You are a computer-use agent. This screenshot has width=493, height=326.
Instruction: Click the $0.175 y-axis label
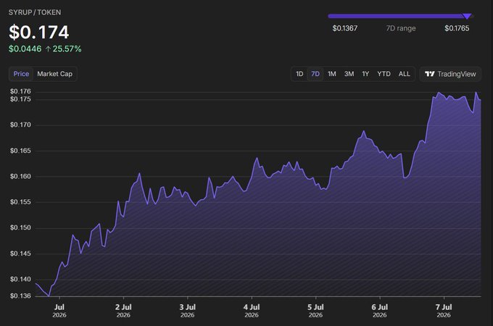click(20, 99)
